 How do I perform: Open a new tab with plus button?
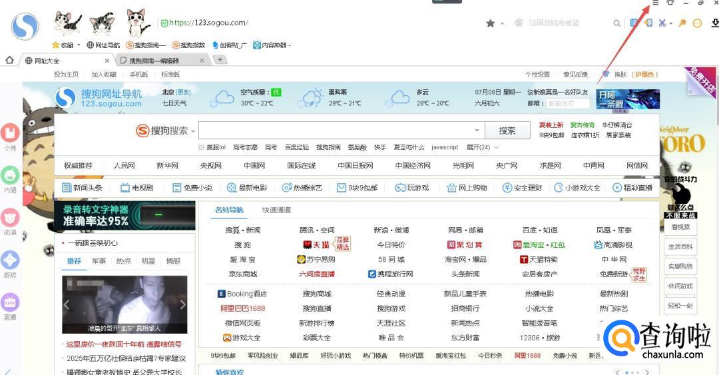pyautogui.click(x=220, y=60)
